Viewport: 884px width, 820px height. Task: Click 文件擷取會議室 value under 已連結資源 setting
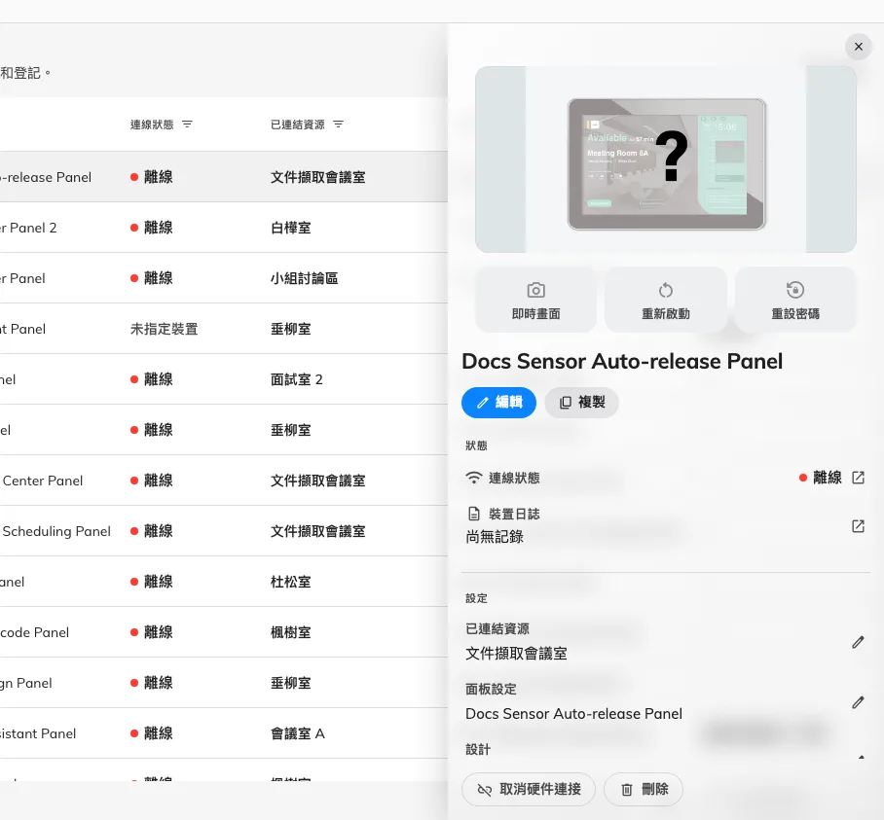[x=516, y=654]
